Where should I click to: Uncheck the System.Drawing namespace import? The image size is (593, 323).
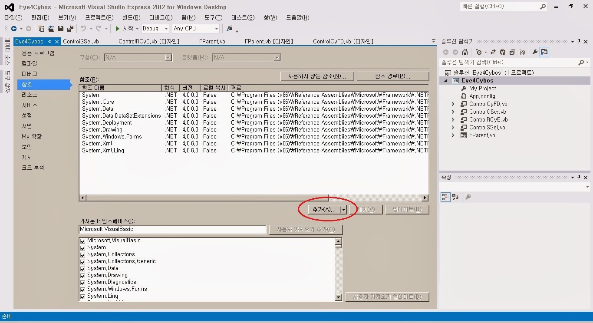[x=82, y=275]
